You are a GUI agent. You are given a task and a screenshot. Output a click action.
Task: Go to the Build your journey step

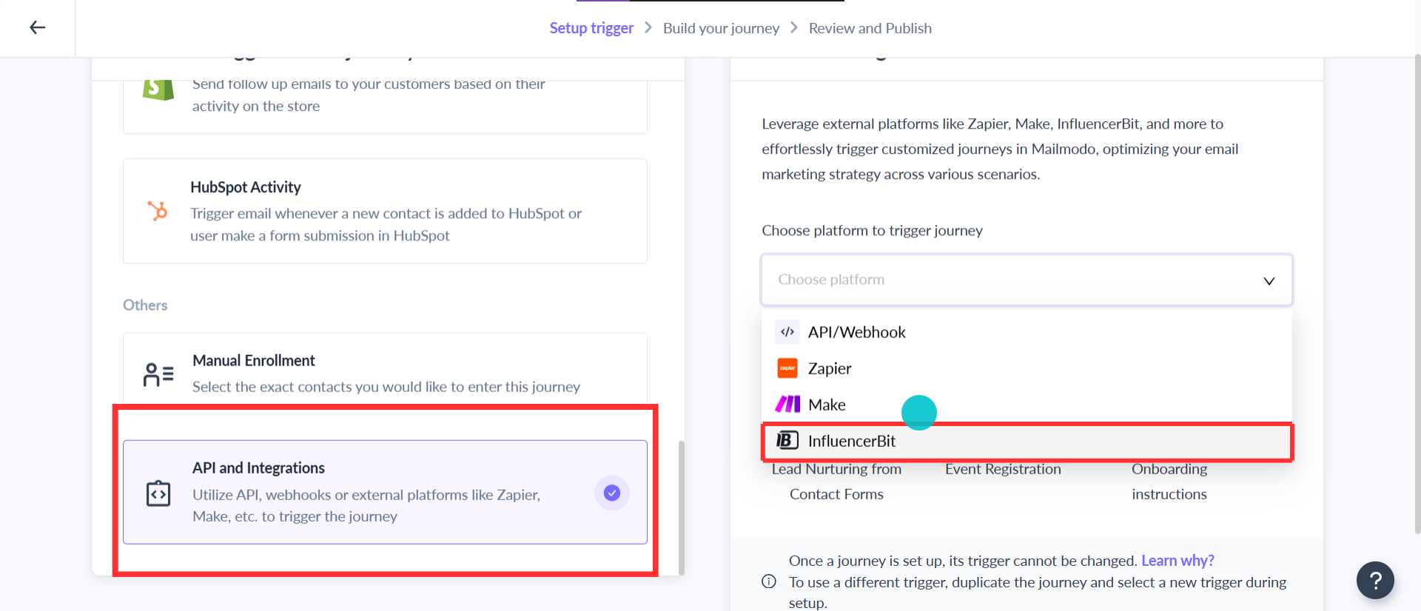tap(721, 28)
